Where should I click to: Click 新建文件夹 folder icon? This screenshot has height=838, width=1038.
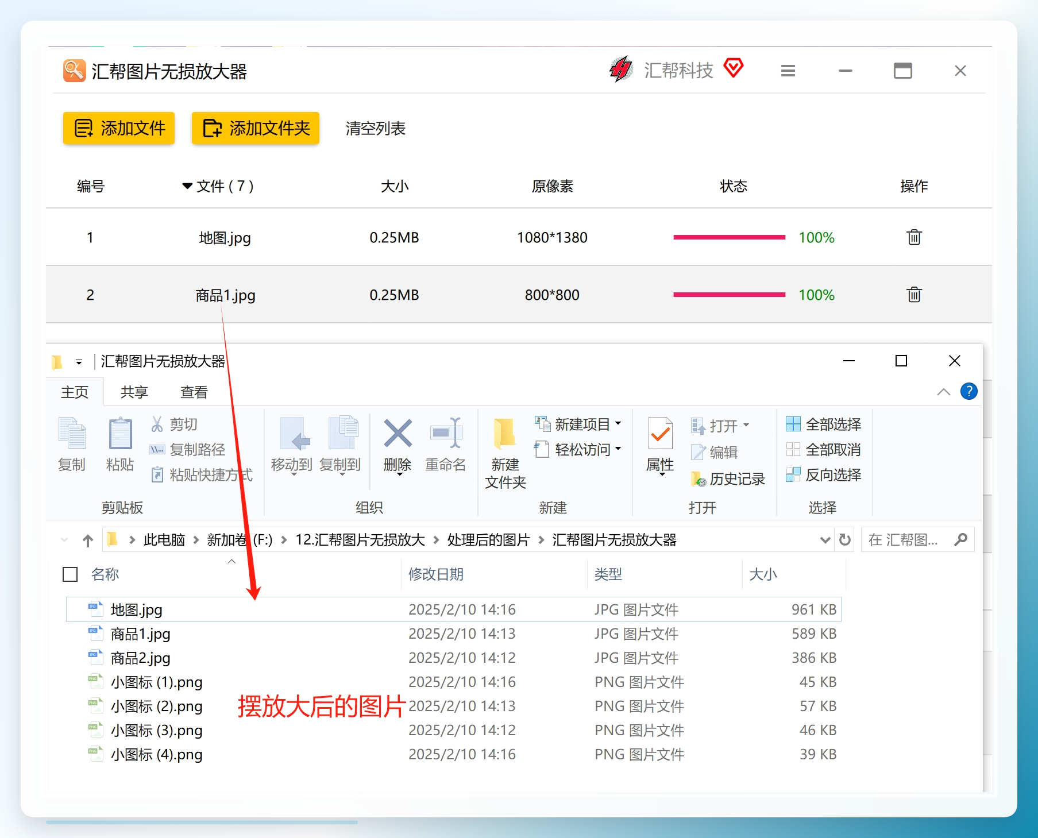(505, 434)
